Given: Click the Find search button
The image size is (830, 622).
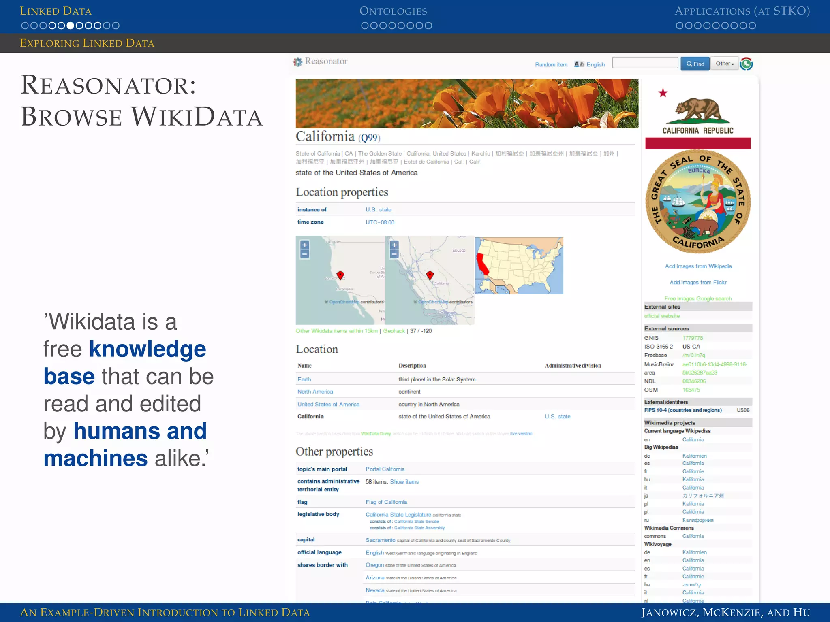Looking at the screenshot, I should tap(695, 64).
